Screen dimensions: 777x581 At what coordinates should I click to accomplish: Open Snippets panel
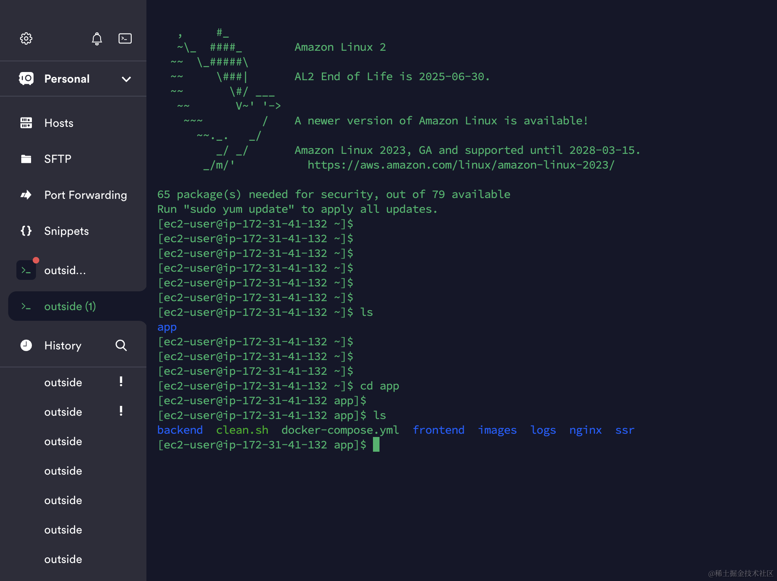[x=66, y=231]
